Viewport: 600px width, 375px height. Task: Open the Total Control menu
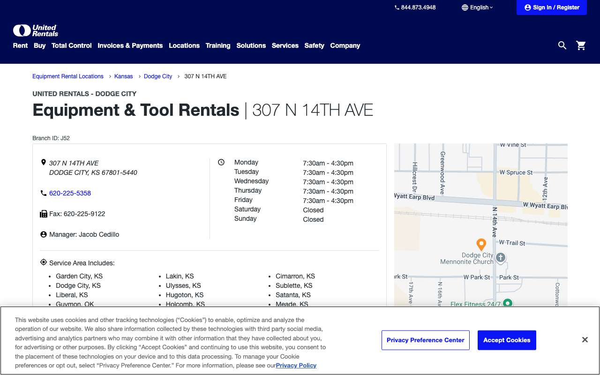(72, 45)
